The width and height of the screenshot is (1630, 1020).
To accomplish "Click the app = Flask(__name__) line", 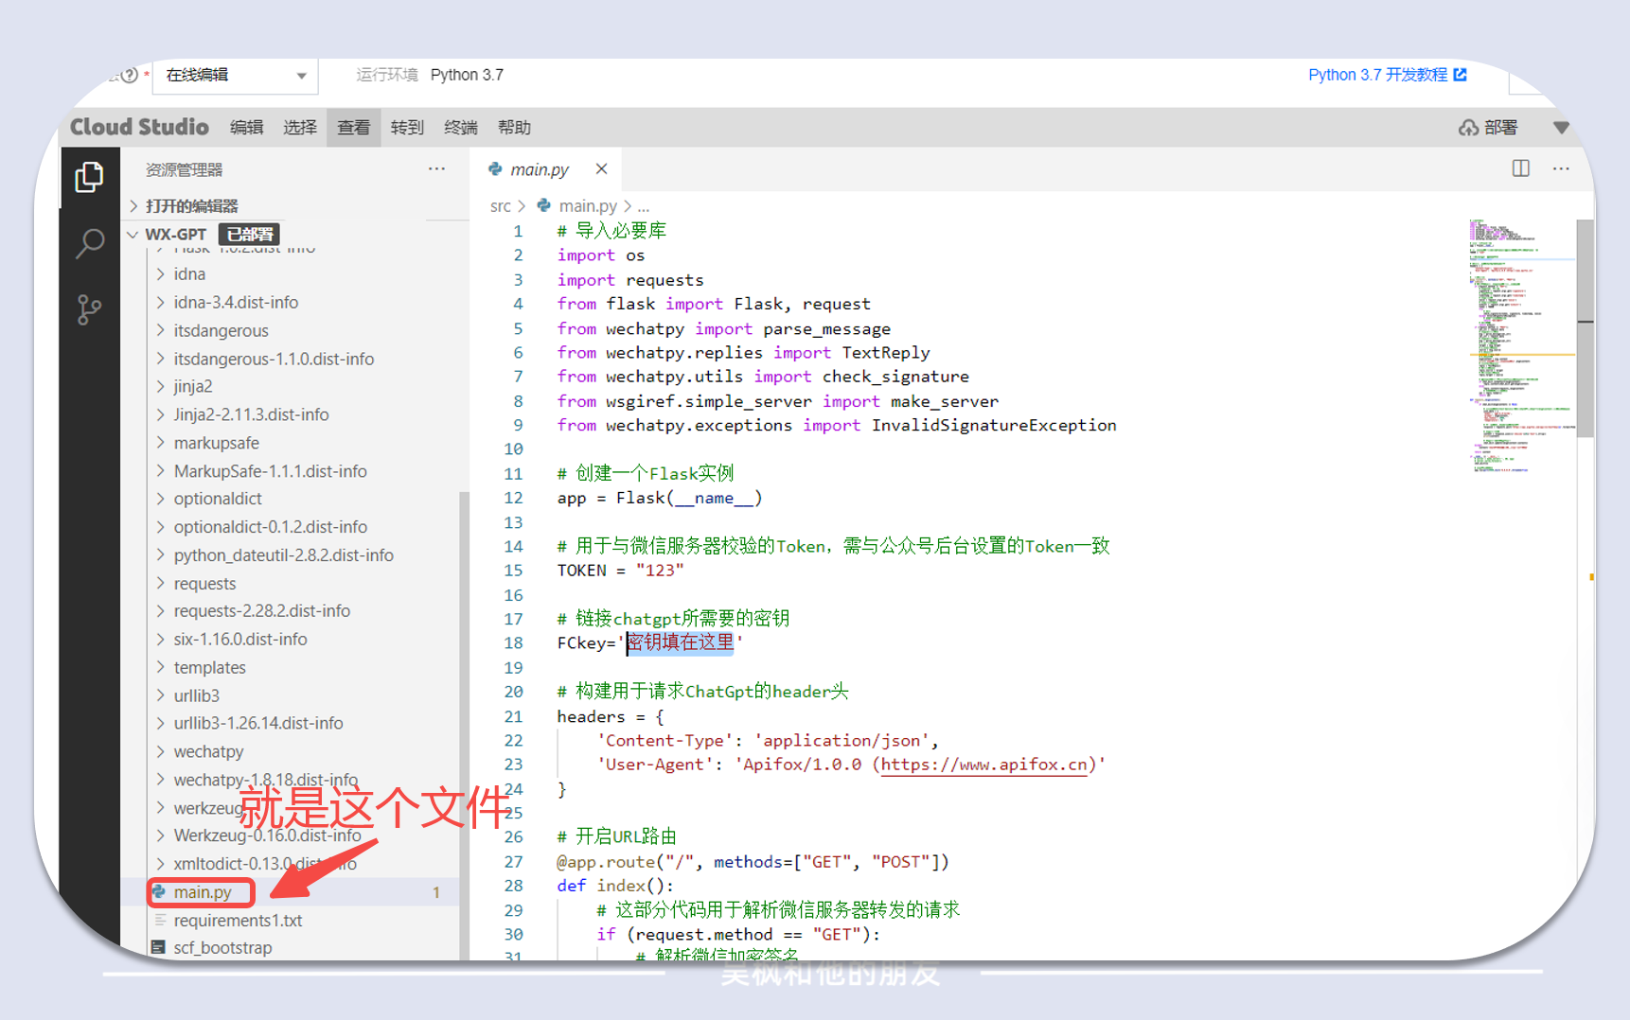I will 660,498.
